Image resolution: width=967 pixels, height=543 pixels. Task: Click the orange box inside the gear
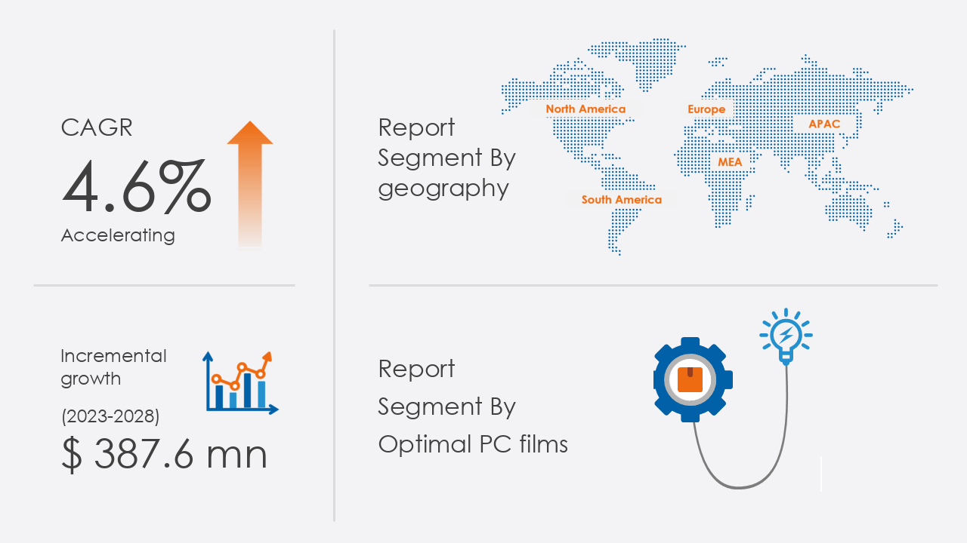690,379
